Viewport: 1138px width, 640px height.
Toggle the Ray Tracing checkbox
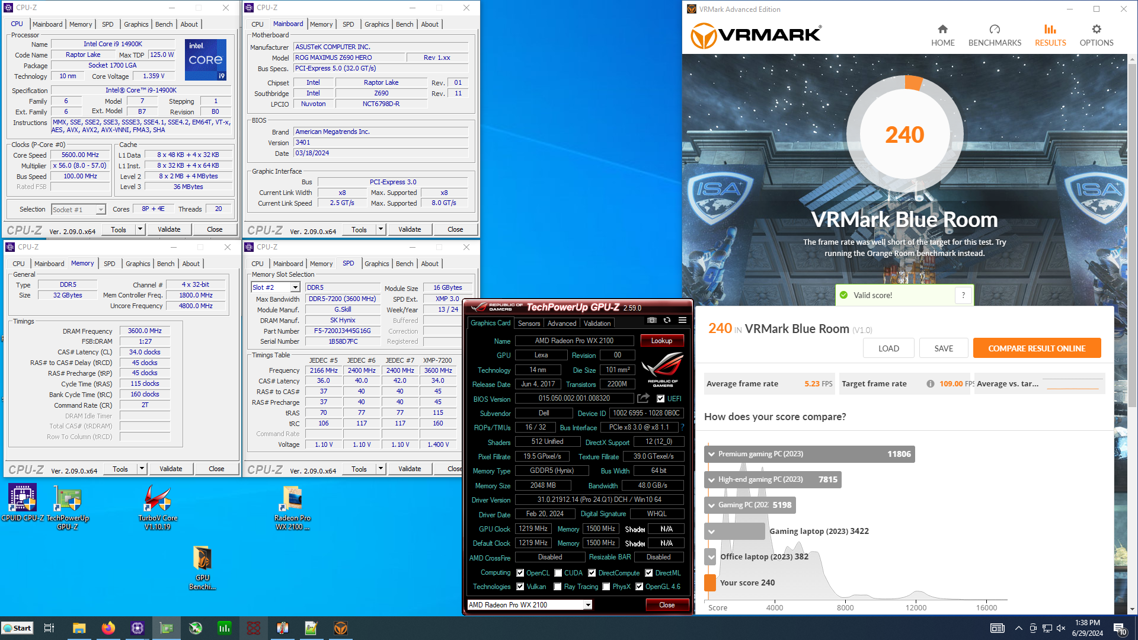(557, 587)
